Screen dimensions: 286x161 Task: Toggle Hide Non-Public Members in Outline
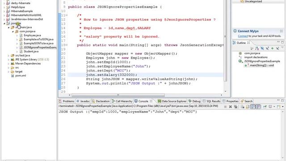tap(272, 48)
